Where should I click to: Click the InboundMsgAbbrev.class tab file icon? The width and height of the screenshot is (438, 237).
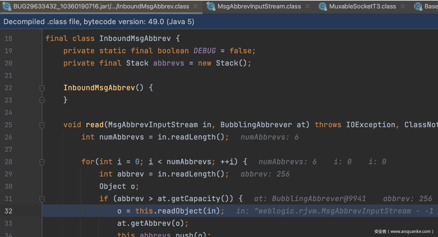click(6, 6)
